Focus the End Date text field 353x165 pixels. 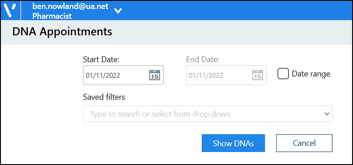pos(226,75)
